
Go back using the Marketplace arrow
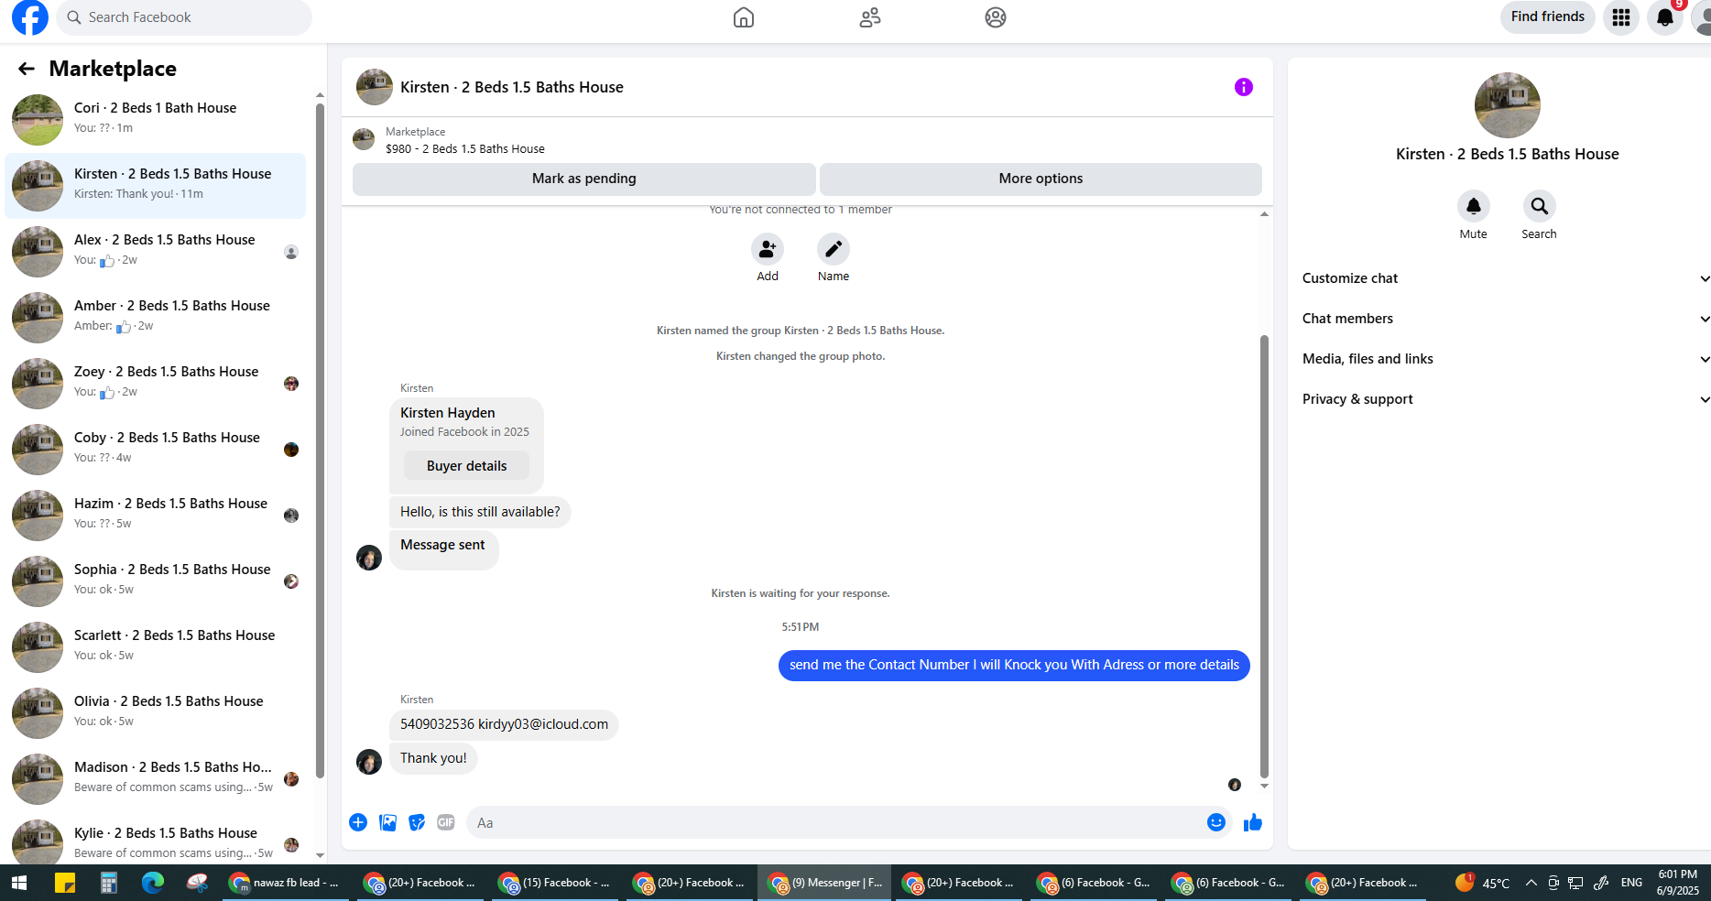coord(27,69)
